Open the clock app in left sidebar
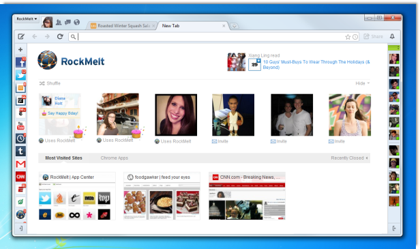 tap(20, 138)
